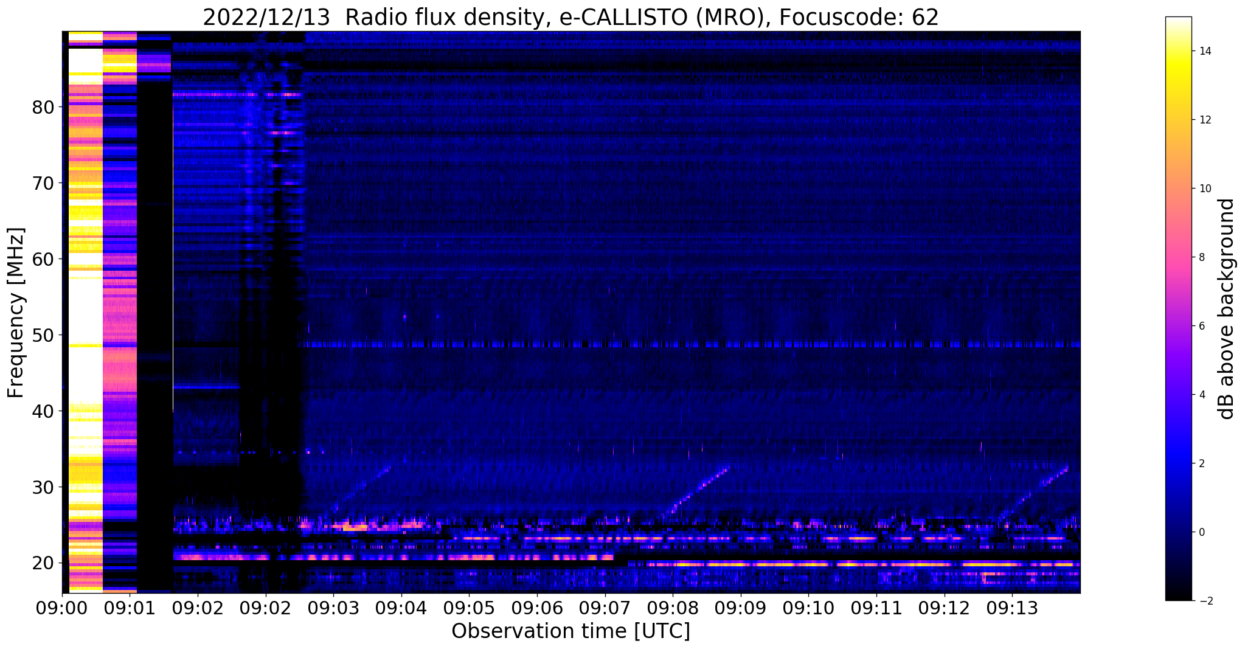Click the positive 2 tick on the colorbar

click(x=1201, y=463)
